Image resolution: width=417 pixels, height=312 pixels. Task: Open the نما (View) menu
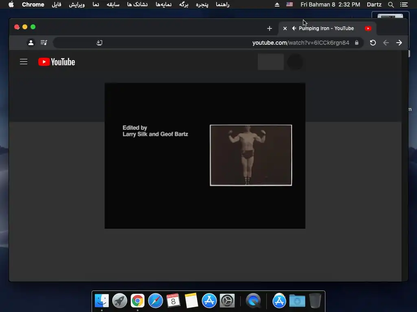click(96, 4)
